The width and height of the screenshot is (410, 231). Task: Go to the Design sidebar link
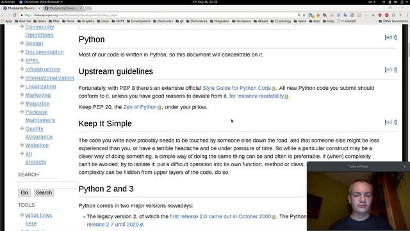point(34,43)
